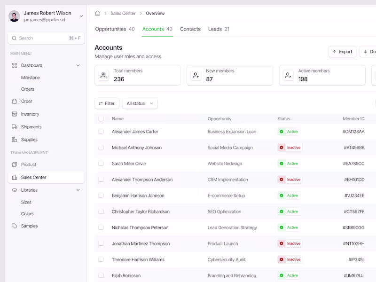Viewport: 376px width, 282px height.
Task: Open Colors under Libraries
Action: click(27, 214)
